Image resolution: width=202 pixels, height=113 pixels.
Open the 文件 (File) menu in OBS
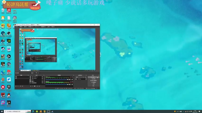point(17,27)
